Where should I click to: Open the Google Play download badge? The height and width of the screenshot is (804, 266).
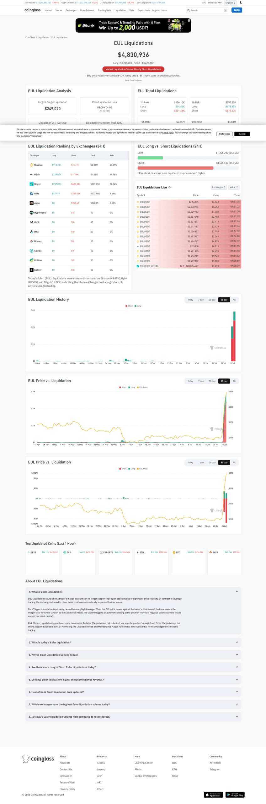[235, 795]
